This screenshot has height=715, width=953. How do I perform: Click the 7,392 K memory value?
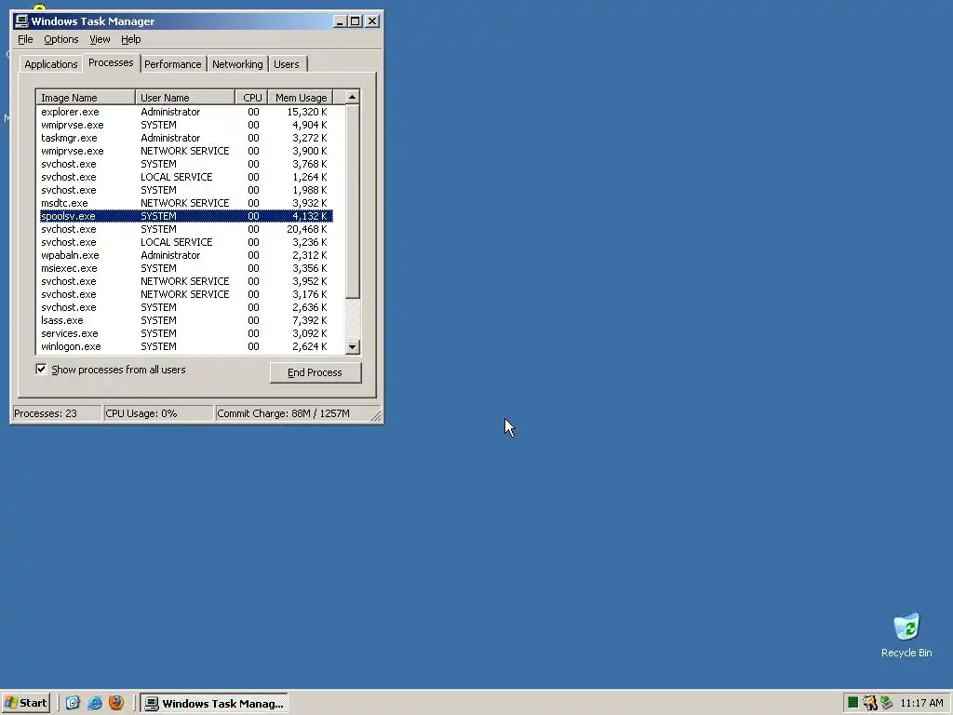[309, 320]
